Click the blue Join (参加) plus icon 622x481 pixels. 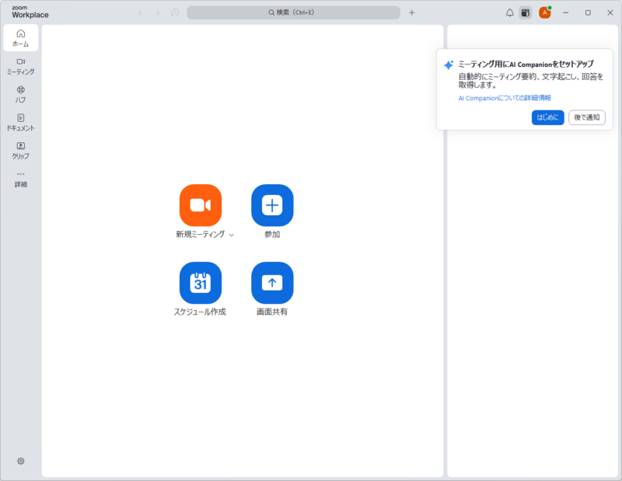coord(271,205)
